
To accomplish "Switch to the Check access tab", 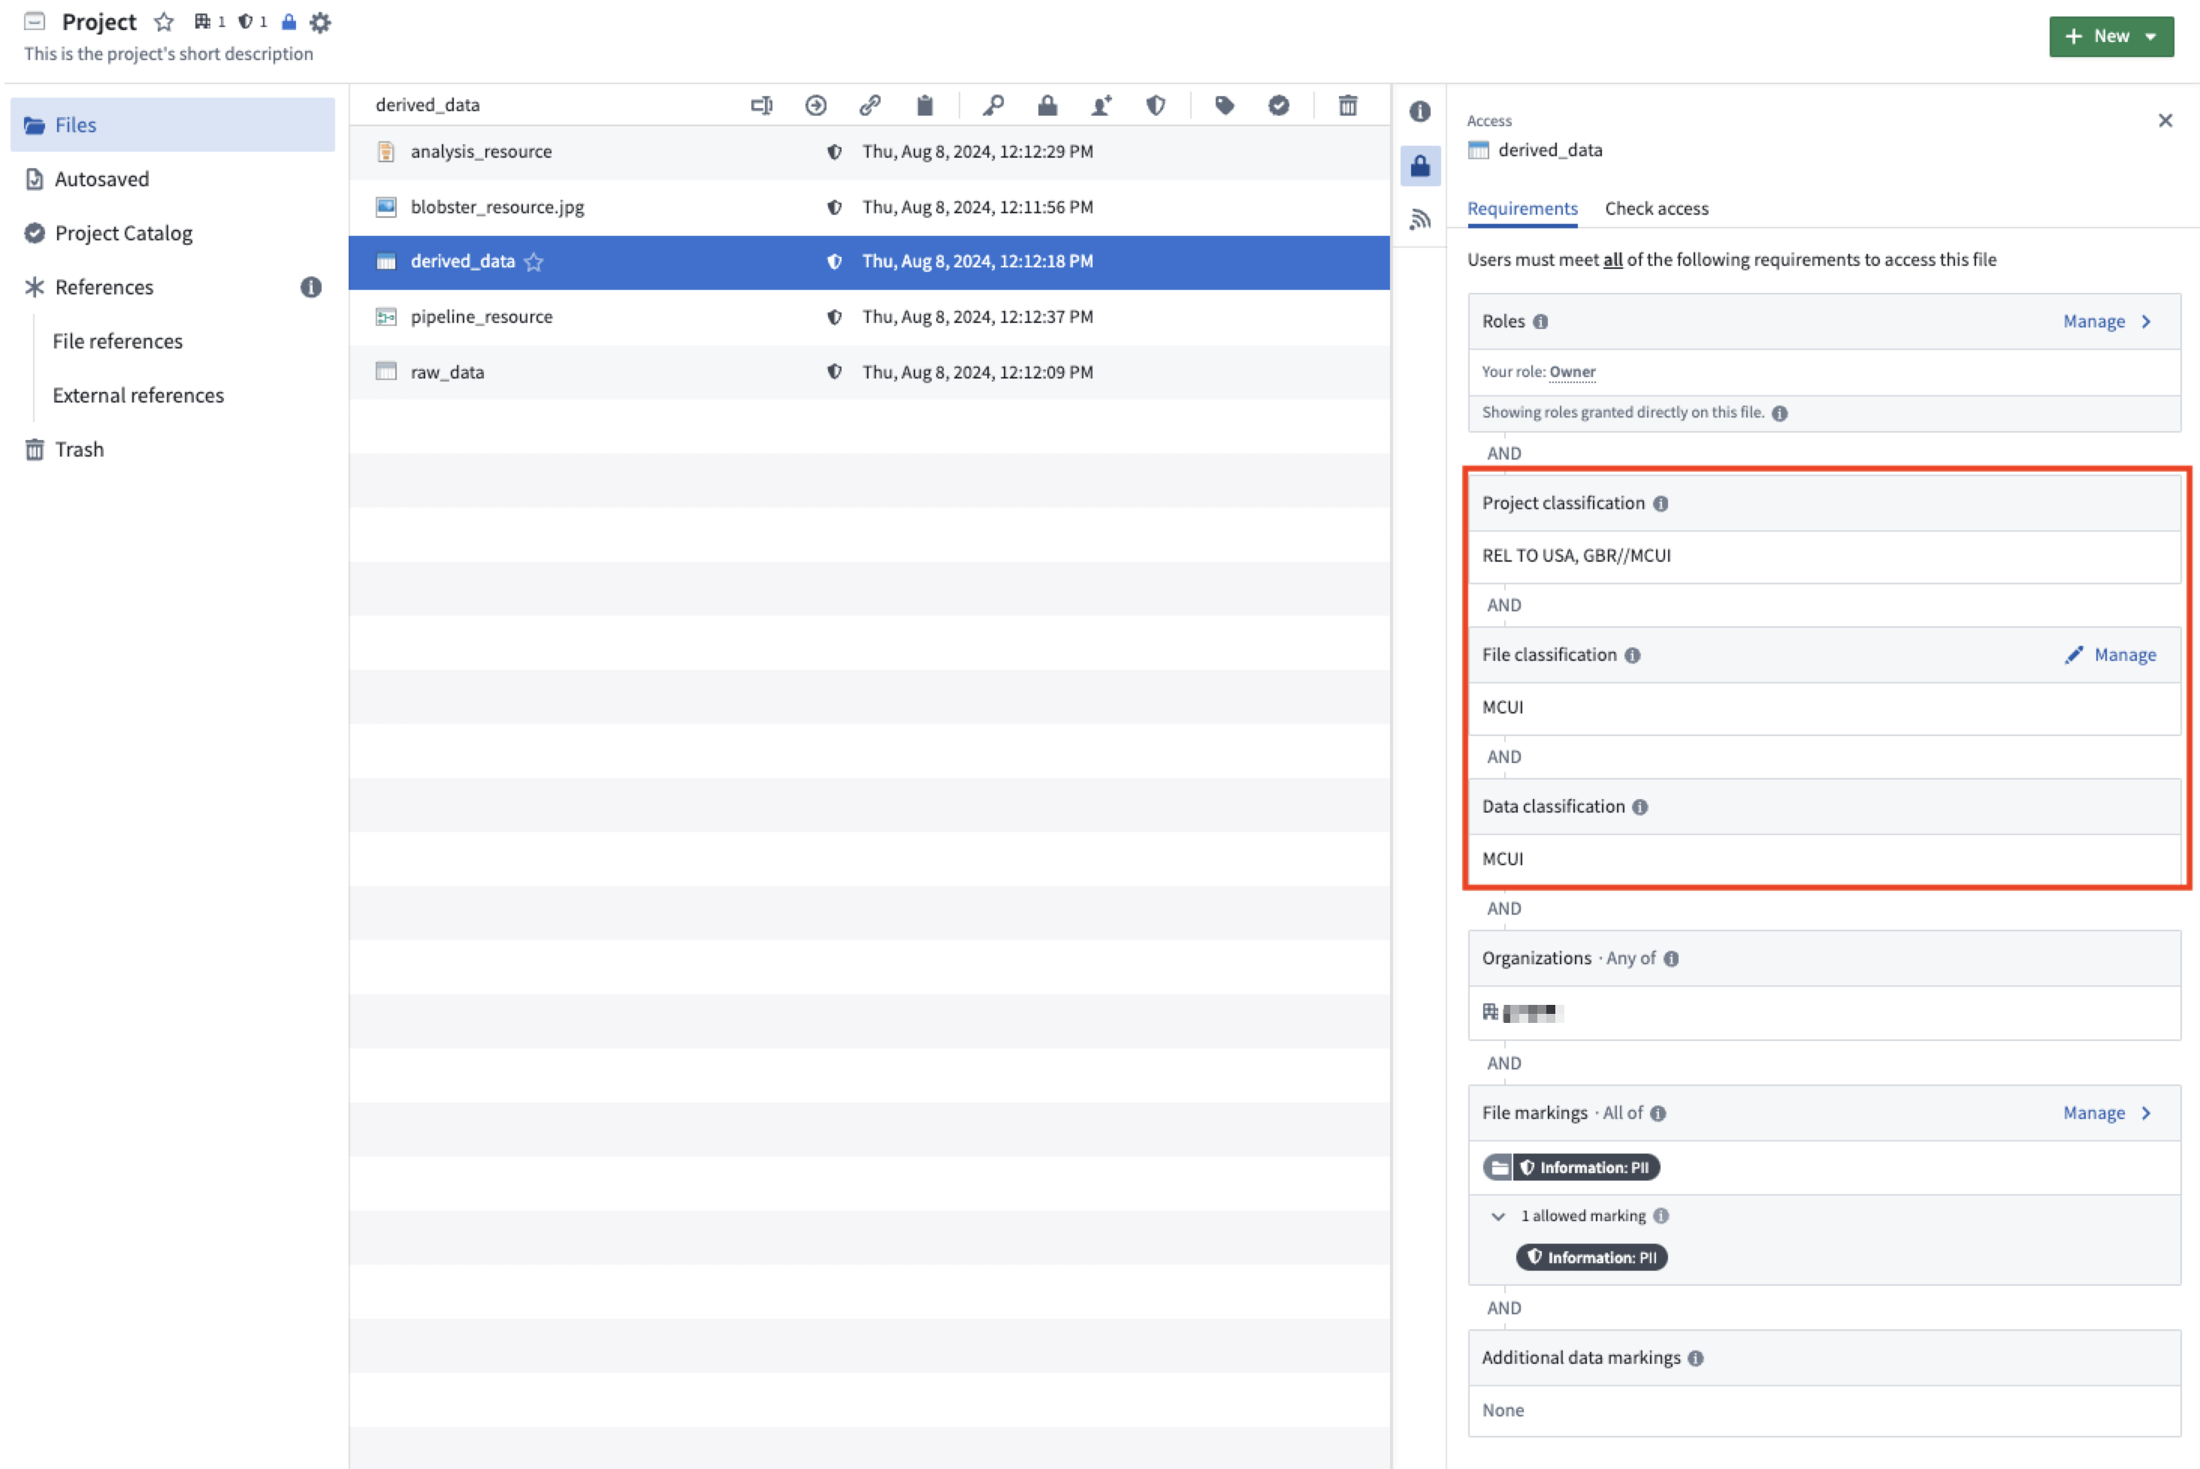I will tap(1655, 208).
